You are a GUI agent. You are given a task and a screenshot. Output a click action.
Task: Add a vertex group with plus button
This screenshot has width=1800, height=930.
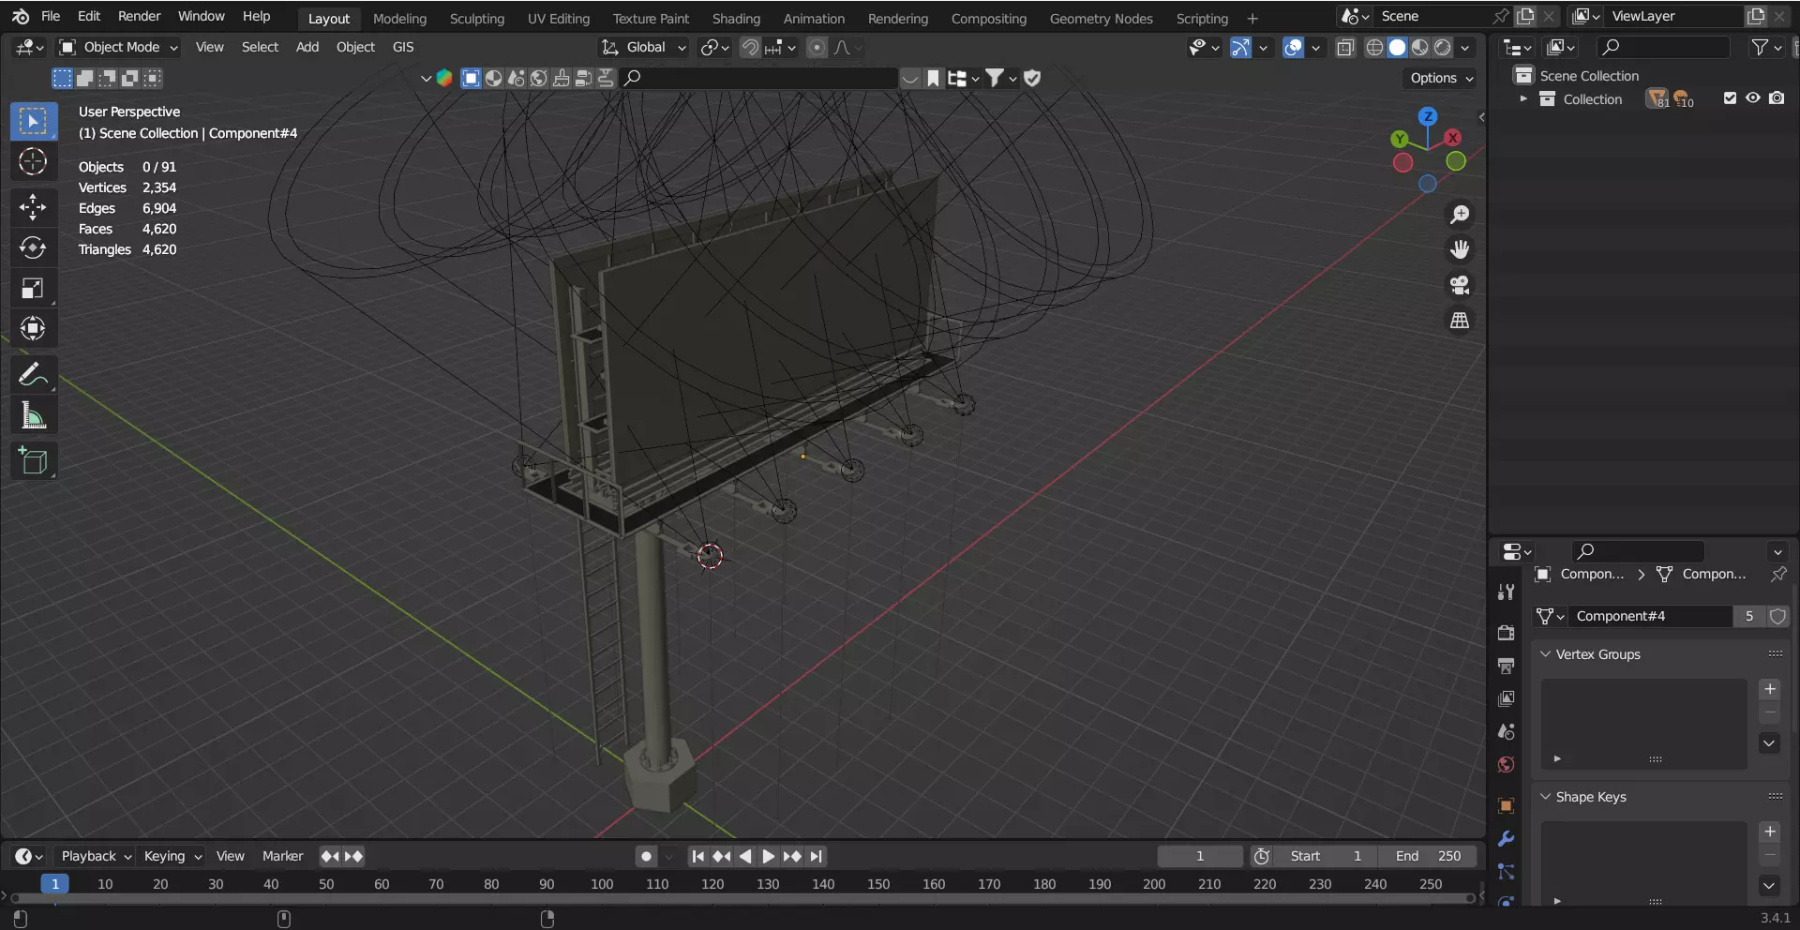(x=1769, y=689)
